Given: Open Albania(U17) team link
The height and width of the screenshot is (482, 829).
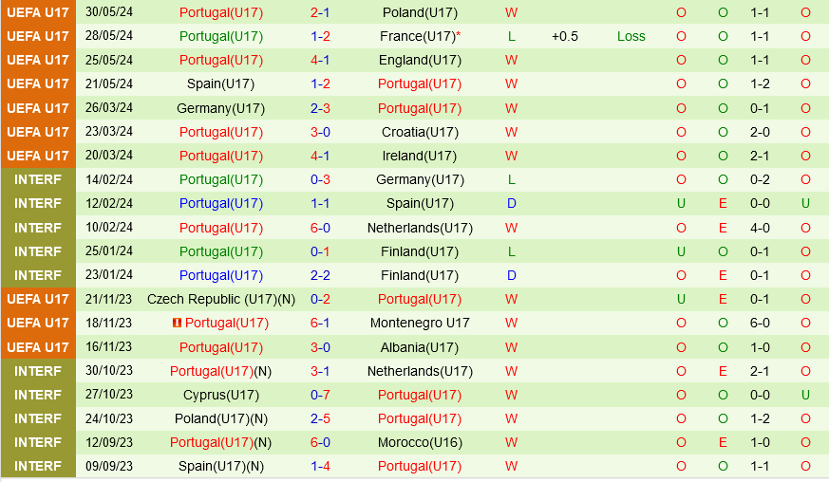Looking at the screenshot, I should (420, 347).
